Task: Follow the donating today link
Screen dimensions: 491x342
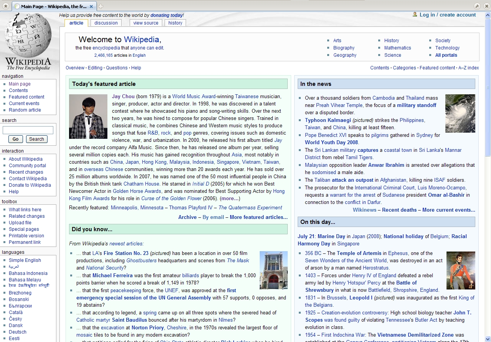Action: pos(166,15)
